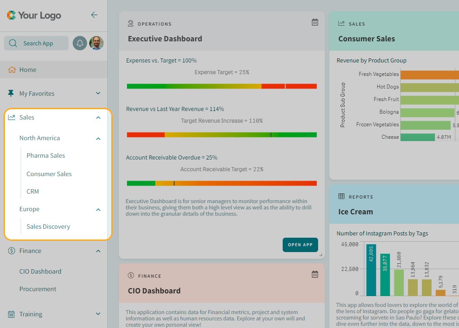The width and height of the screenshot is (459, 328).
Task: Open Consumer Sales in sidebar
Action: [x=49, y=174]
